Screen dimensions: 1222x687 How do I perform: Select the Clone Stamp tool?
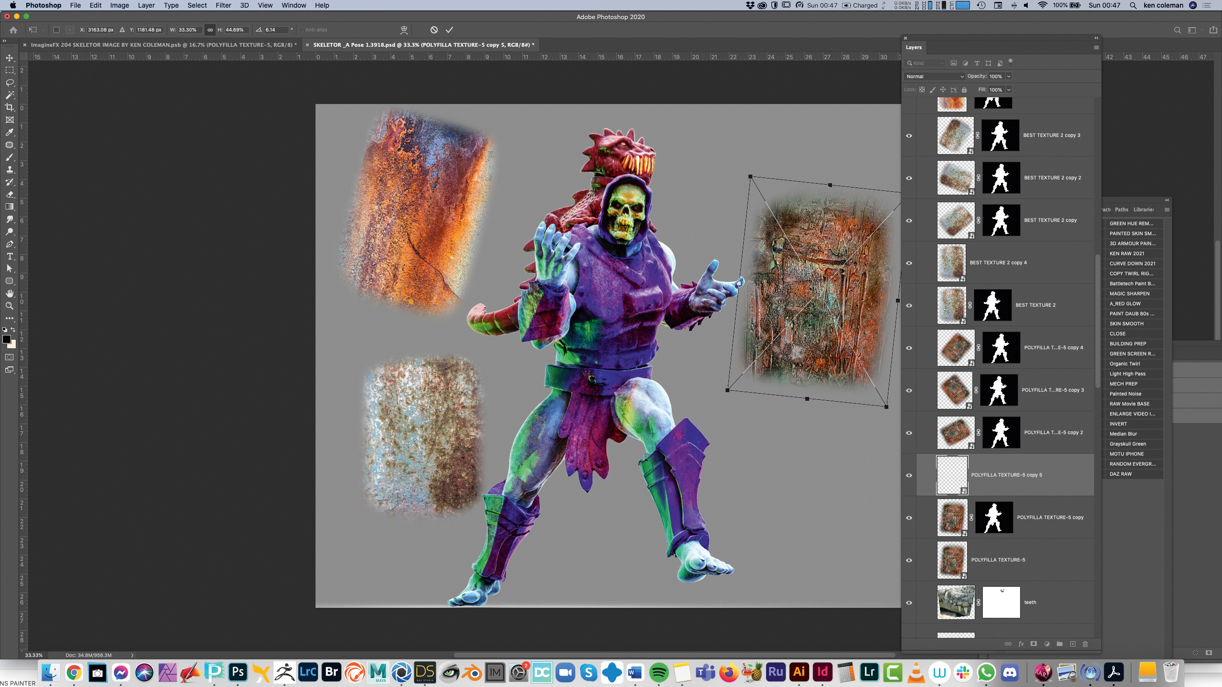(x=10, y=169)
